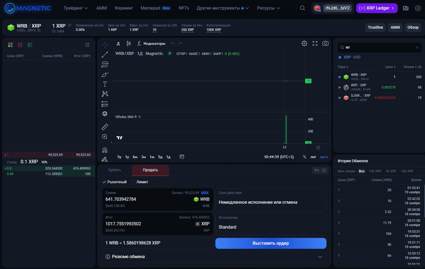Click MAX to use full WRB balance
The height and width of the screenshot is (269, 425).
tap(205, 193)
